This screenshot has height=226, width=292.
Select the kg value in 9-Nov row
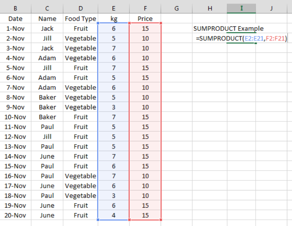pos(113,107)
